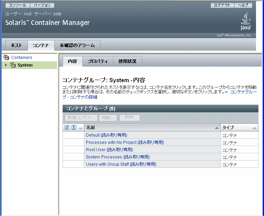
Task: Click the select-all checkbox icon in table header
Action: (x=67, y=127)
